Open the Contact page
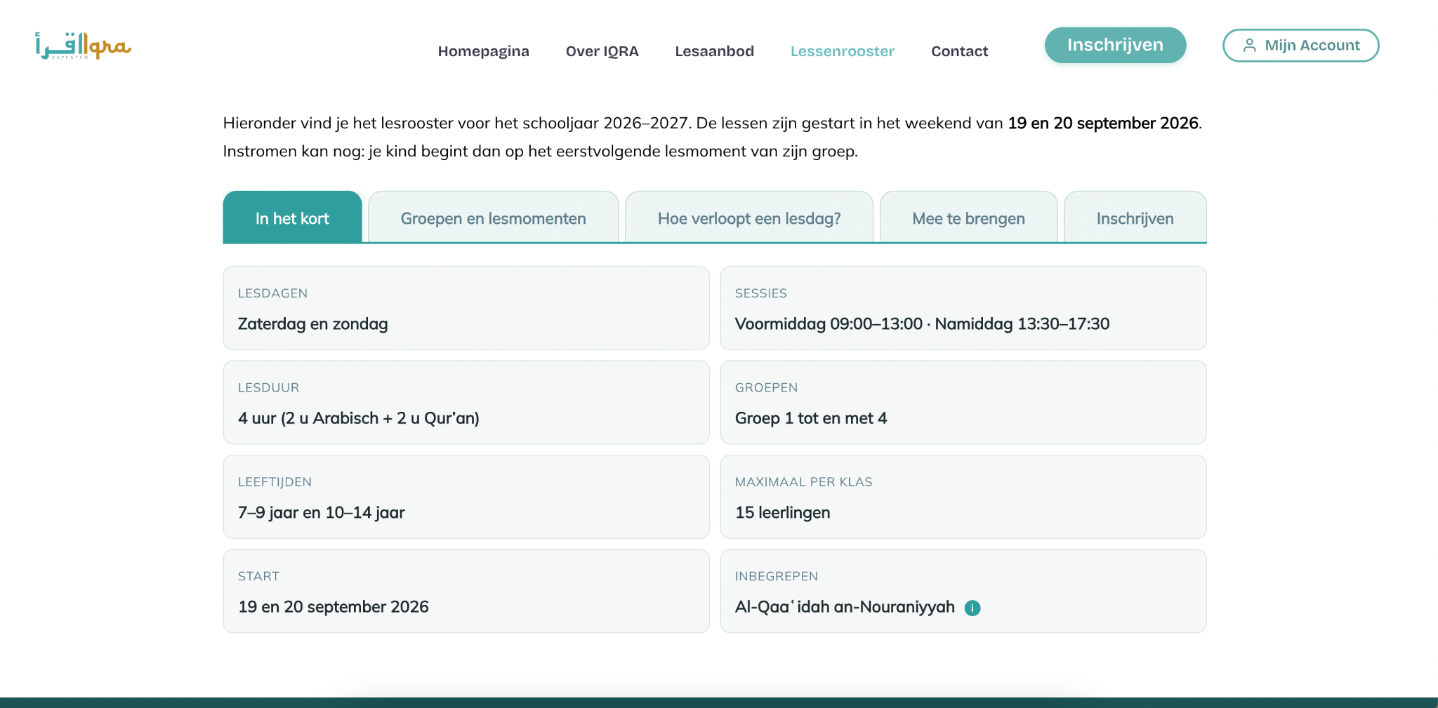Image resolution: width=1438 pixels, height=708 pixels. point(959,51)
